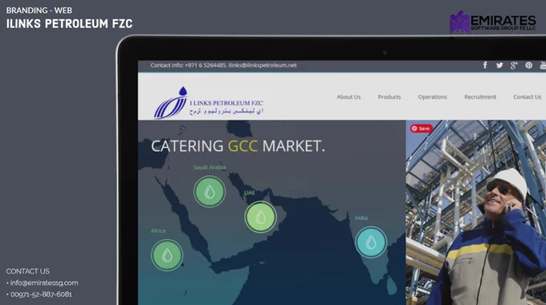Open the Pinterest social icon
Viewport: 546px width, 305px height.
(x=528, y=65)
